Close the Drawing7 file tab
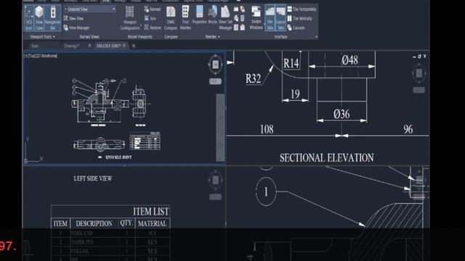Image resolution: width=465 pixels, height=261 pixels. coord(89,46)
